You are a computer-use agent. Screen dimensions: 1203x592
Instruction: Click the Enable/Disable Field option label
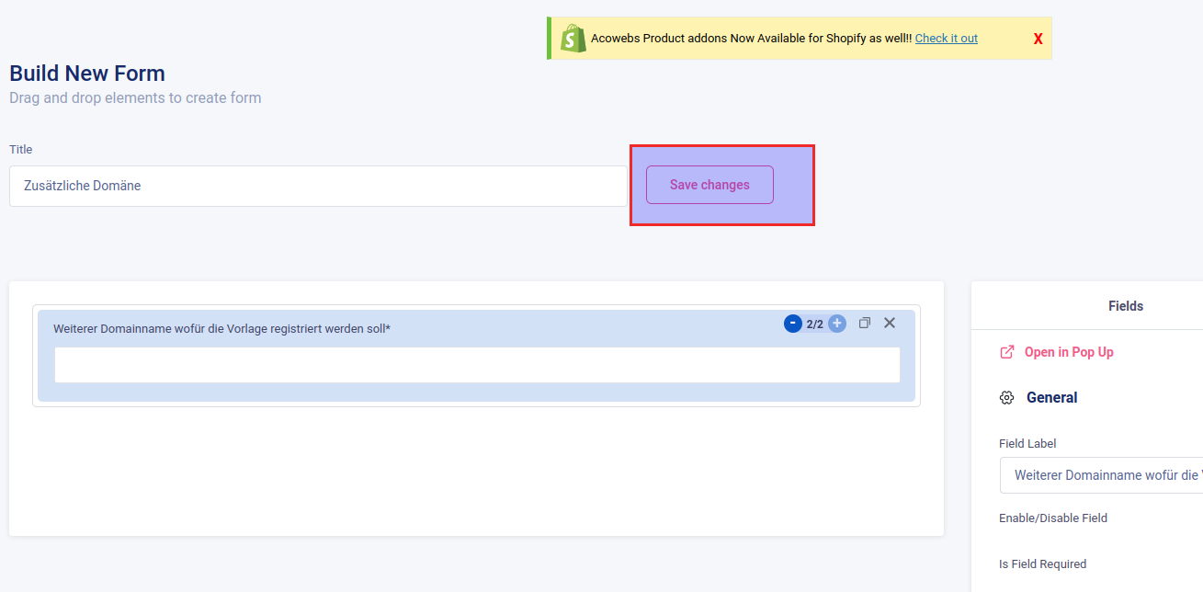[x=1052, y=518]
